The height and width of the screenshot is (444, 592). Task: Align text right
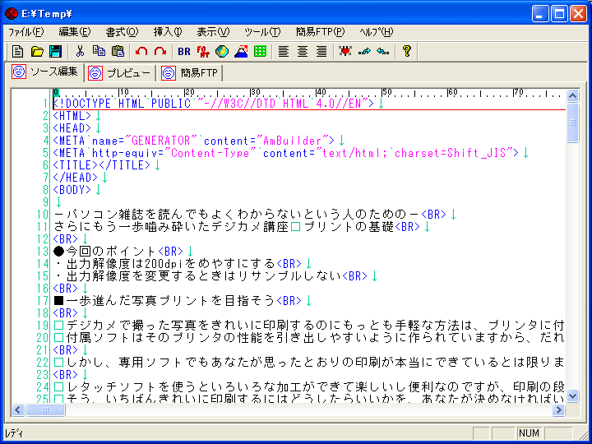click(x=321, y=51)
